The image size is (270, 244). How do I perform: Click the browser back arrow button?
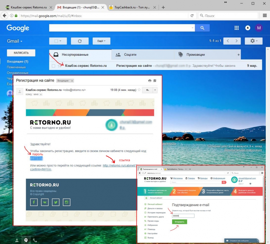coord(4,16)
